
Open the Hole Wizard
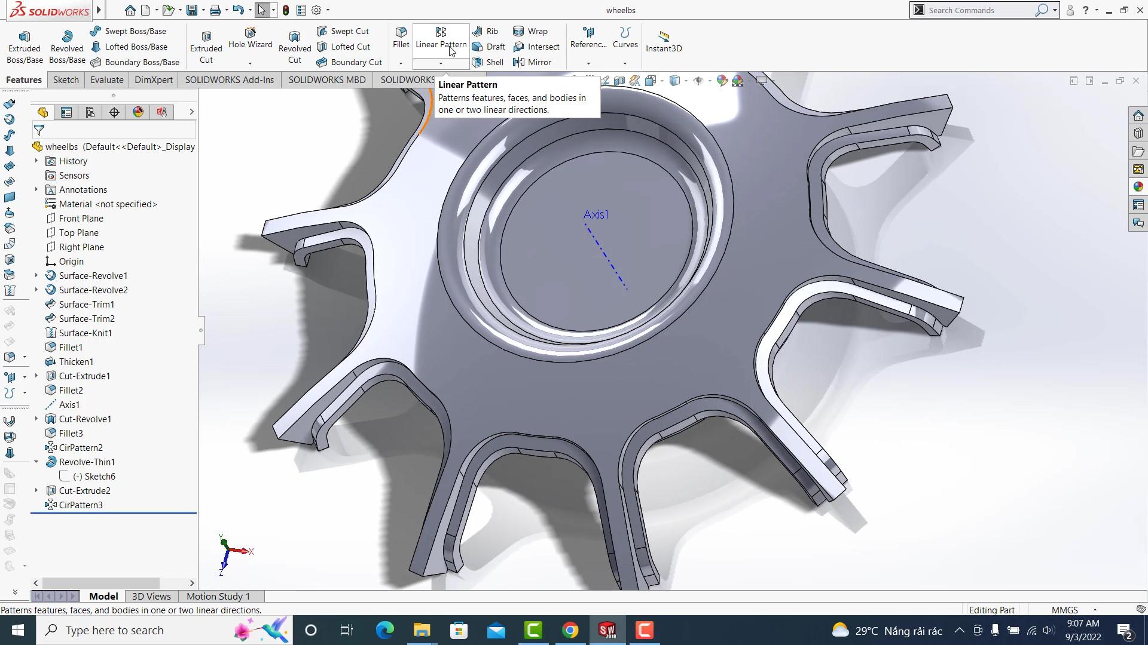(x=250, y=42)
